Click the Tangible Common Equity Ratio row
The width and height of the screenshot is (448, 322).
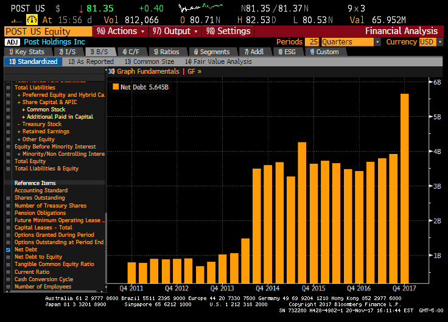(54, 264)
